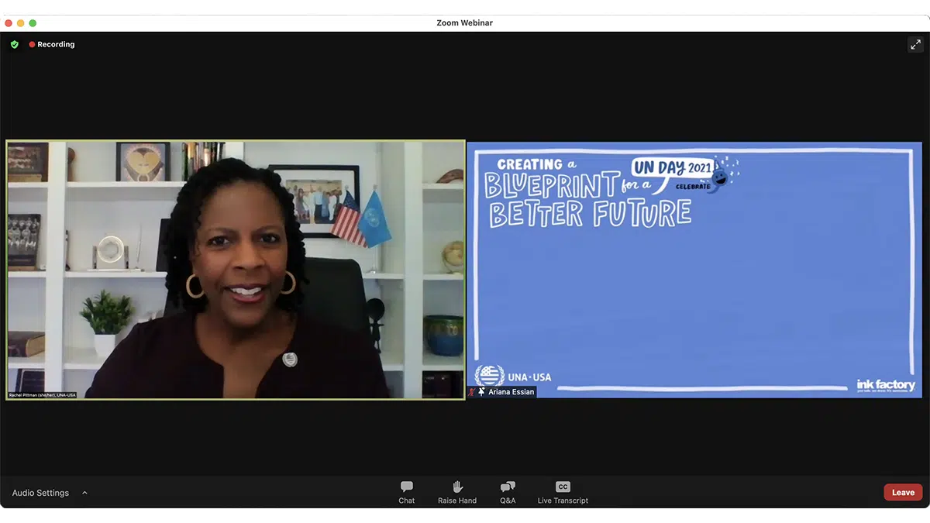Select Rachel Pittman's speaker video tile
This screenshot has width=930, height=523.
point(236,270)
